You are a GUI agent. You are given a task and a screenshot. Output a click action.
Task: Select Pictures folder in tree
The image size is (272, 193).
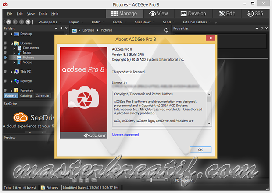coord(29,58)
